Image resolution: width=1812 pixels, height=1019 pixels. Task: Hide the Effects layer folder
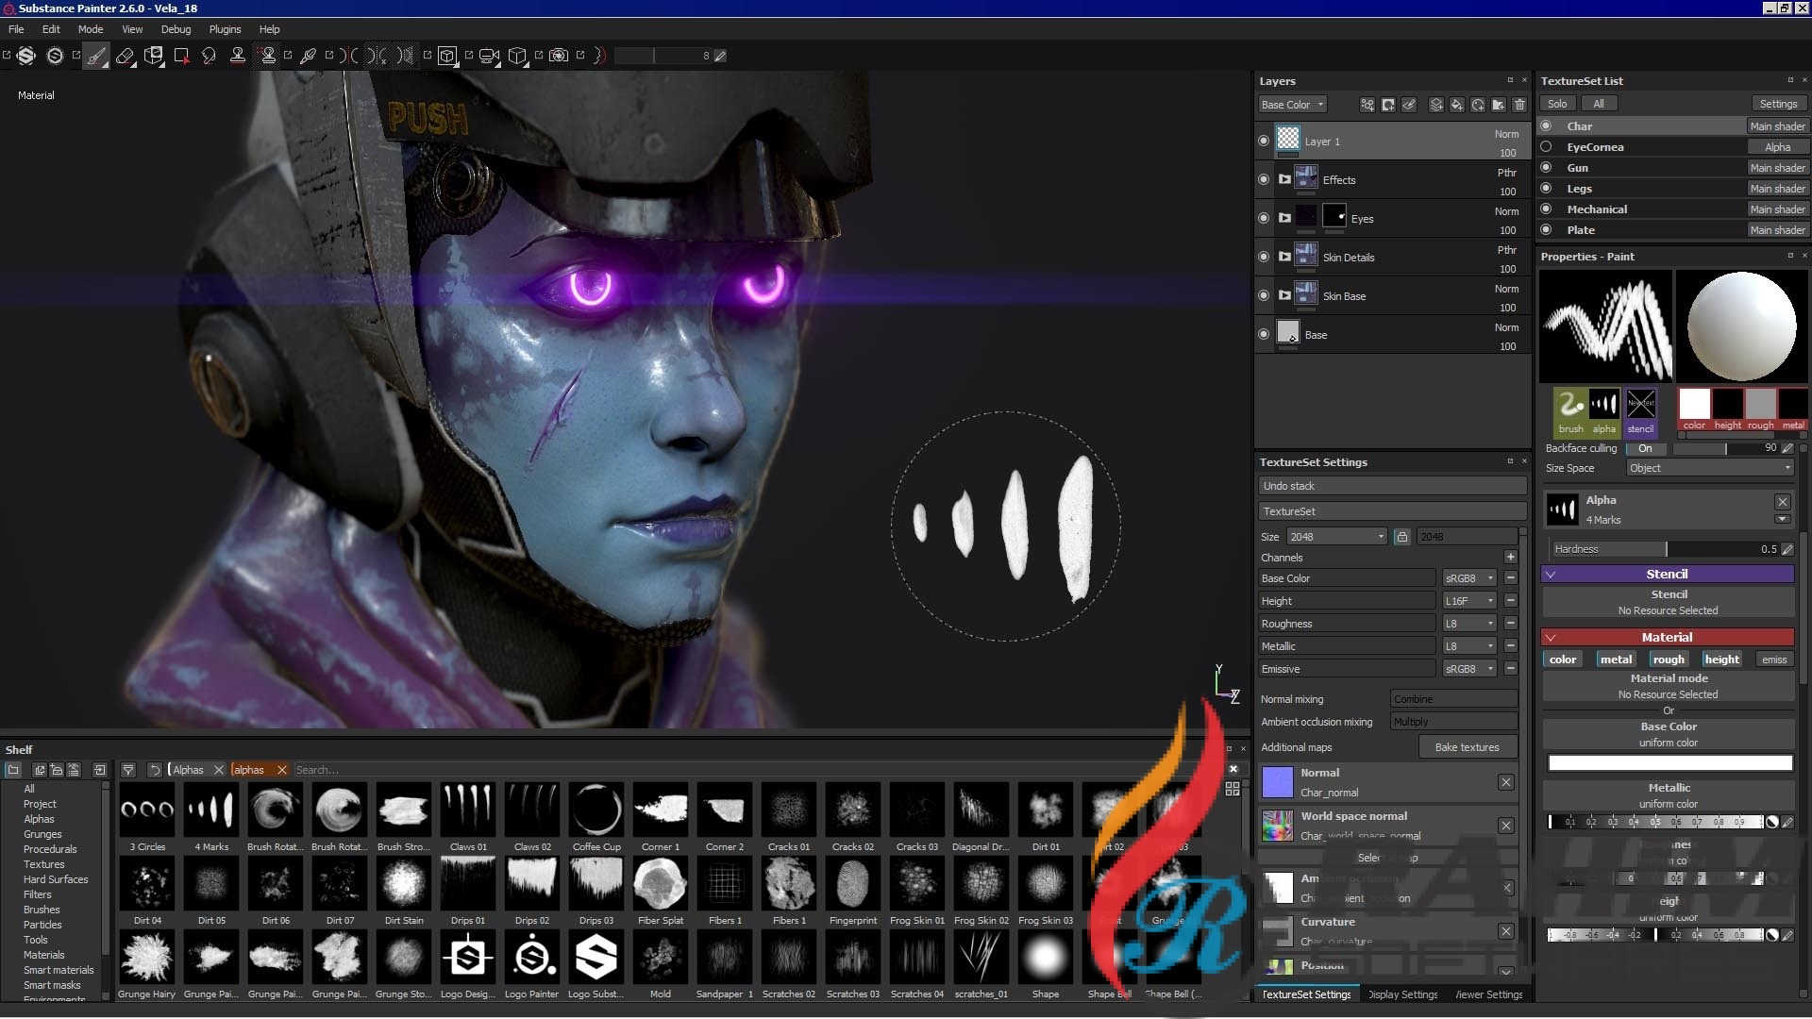(1264, 179)
